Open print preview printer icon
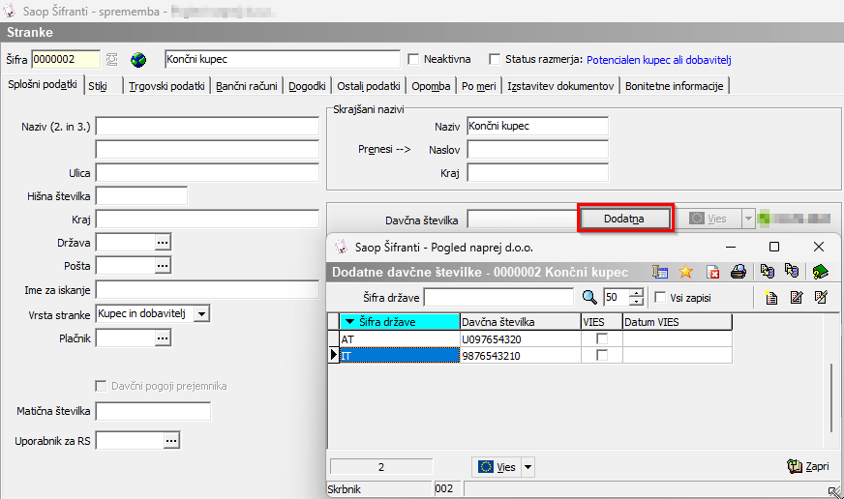 coord(738,272)
